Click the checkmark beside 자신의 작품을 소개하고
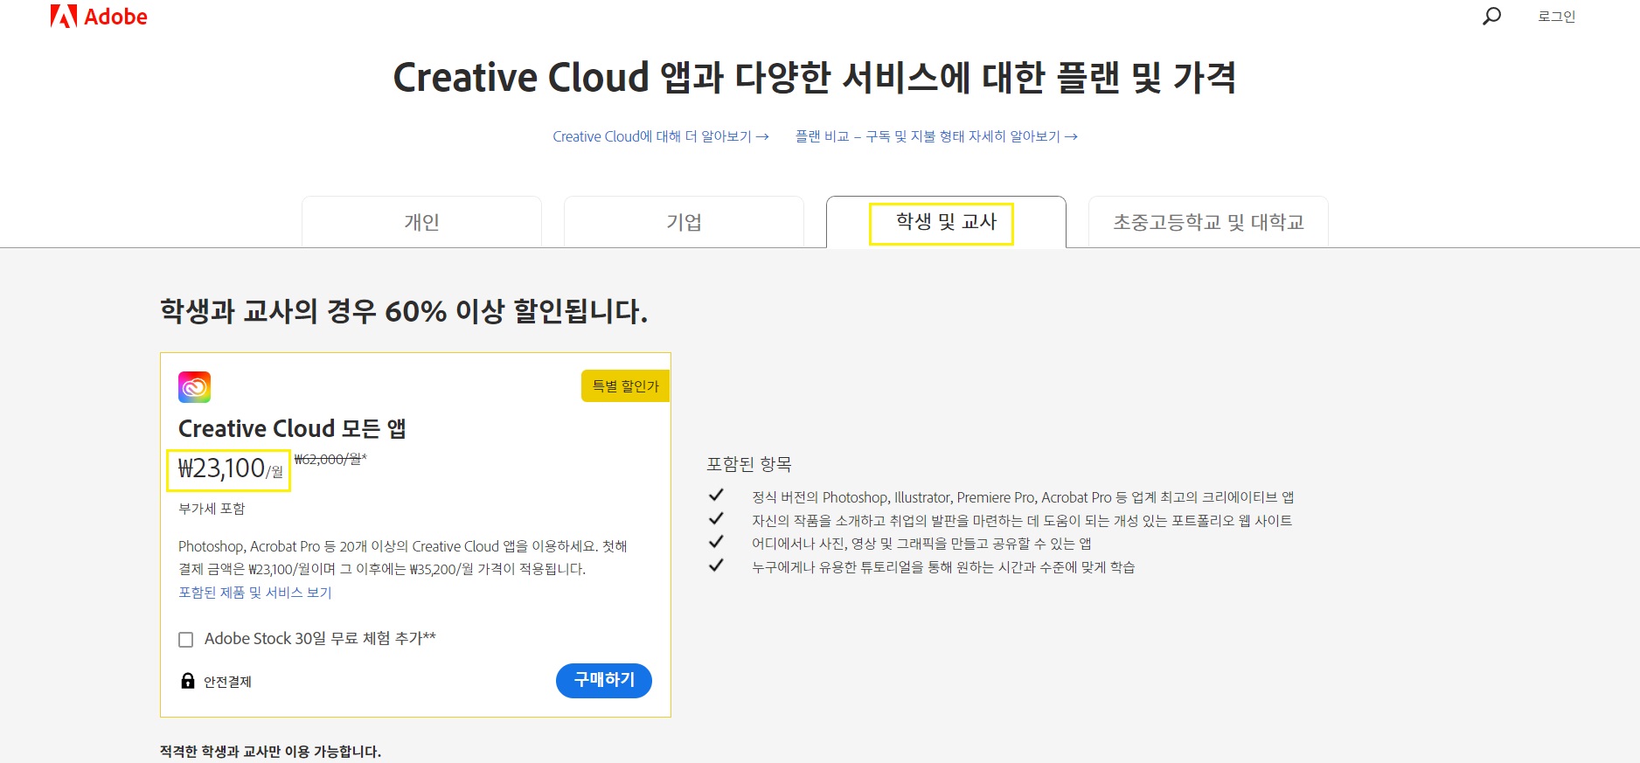 (716, 519)
